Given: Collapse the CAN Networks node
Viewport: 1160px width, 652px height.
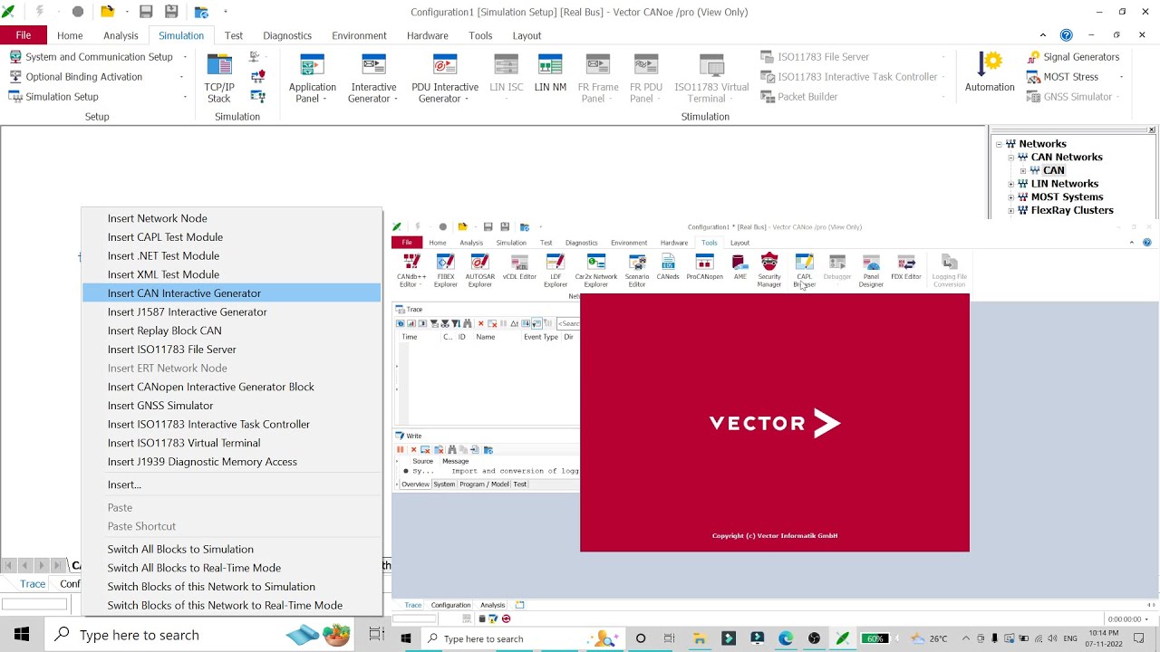Looking at the screenshot, I should (x=1011, y=158).
